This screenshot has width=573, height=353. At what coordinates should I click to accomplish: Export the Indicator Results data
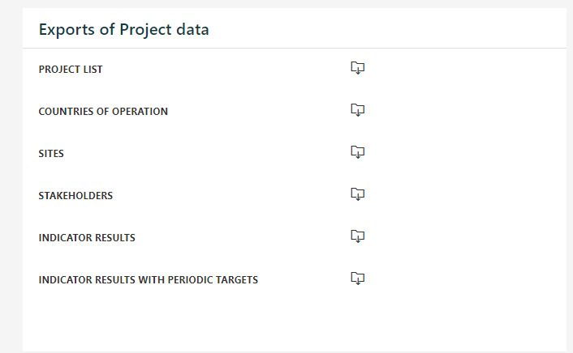[x=358, y=236]
